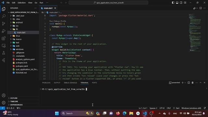Image resolution: width=208 pixels, height=117 pixels.
Task: Switch to the OUTPUT panel tab
Action: (57, 83)
